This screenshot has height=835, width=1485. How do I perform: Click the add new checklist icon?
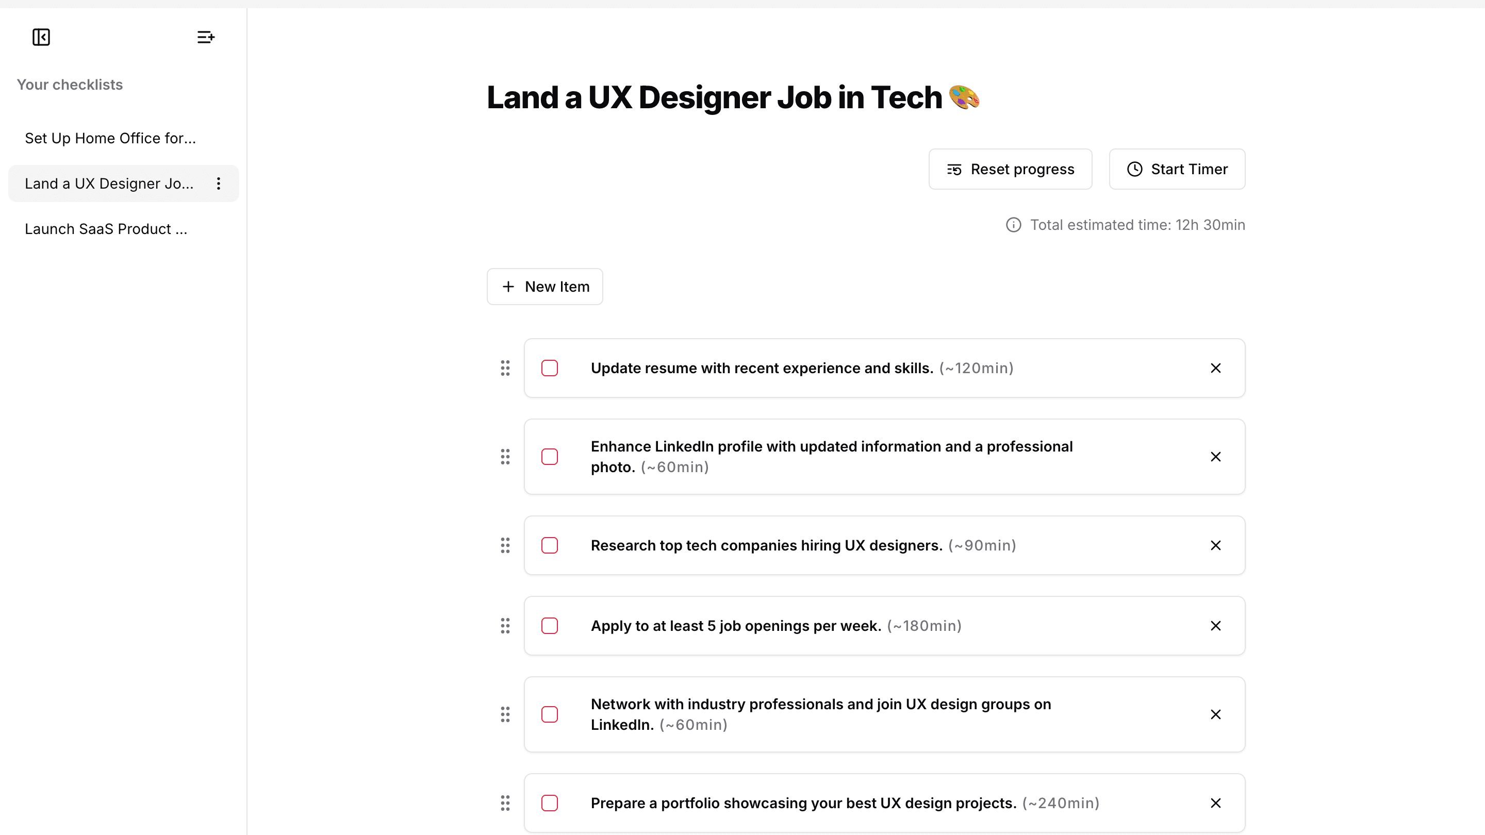coord(205,37)
